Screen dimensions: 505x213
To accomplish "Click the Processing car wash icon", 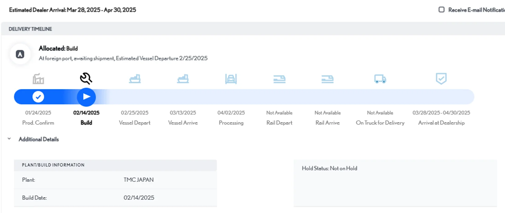I will pyautogui.click(x=231, y=79).
